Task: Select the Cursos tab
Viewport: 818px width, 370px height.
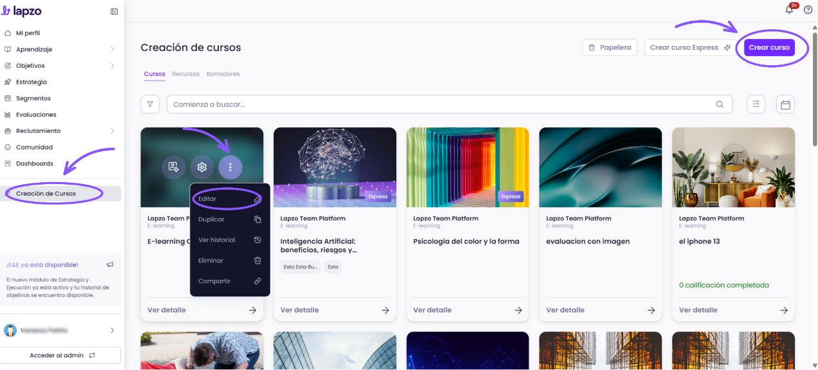Action: click(x=155, y=74)
